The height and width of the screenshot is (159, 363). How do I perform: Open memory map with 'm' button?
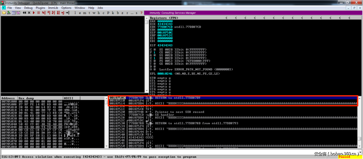point(84,13)
